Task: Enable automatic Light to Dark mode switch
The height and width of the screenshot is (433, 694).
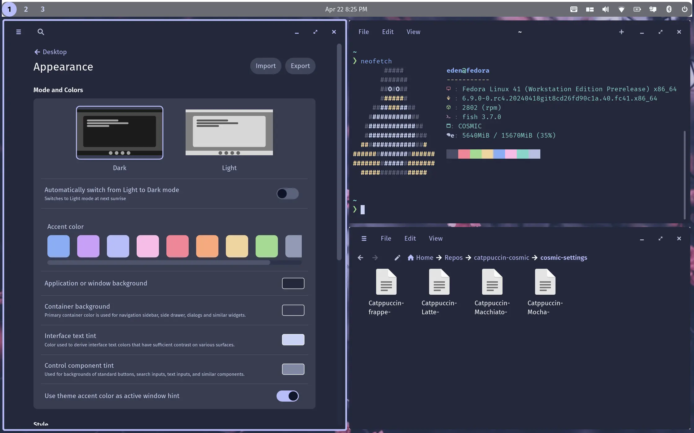Action: click(288, 194)
